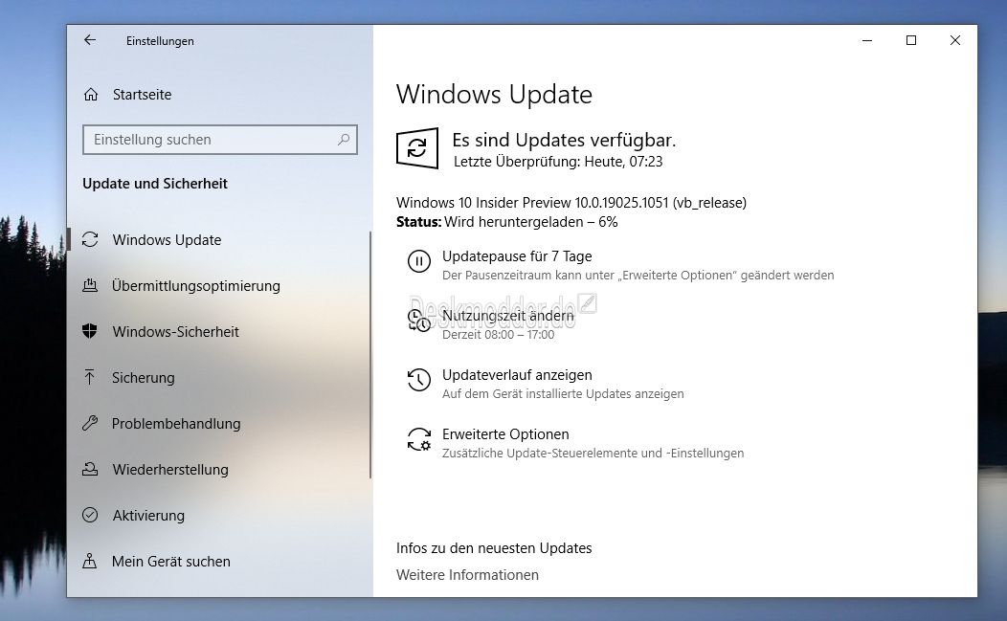The width and height of the screenshot is (1007, 621).
Task: Click the Aktivierung checkmark circle icon
Action: (x=90, y=515)
